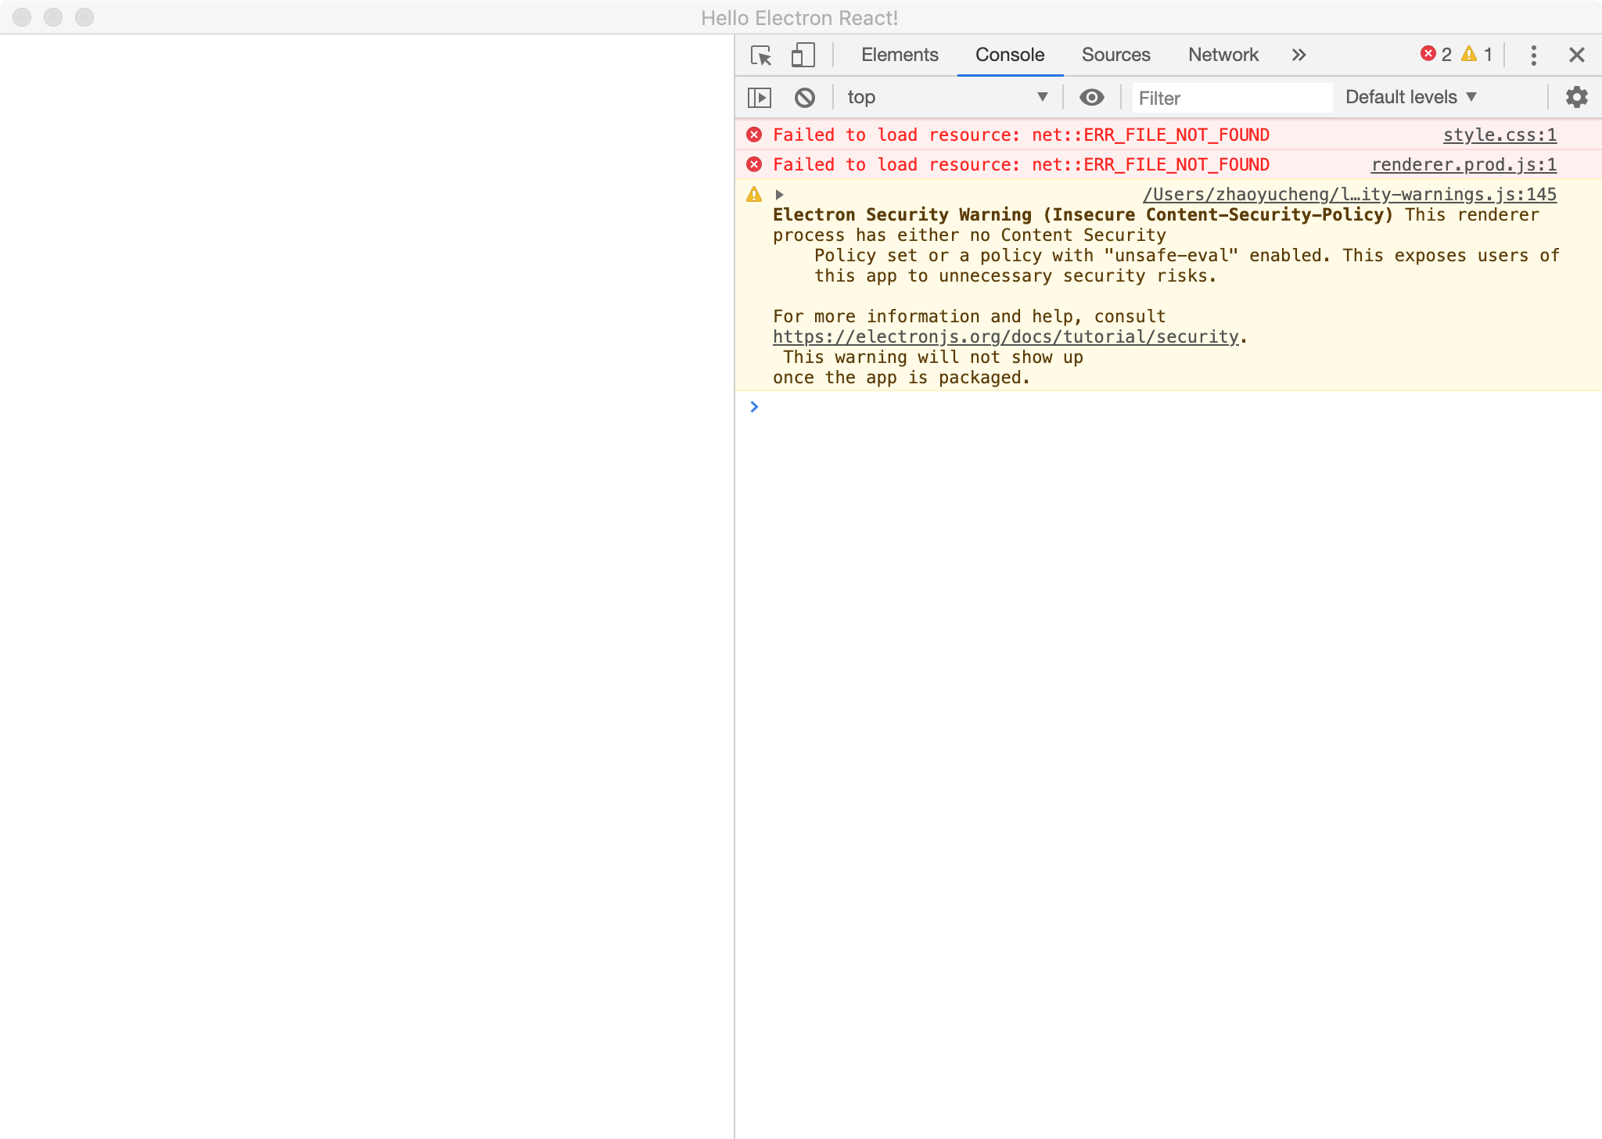
Task: Click the warnings counter showing 1 warning
Action: coord(1477,55)
